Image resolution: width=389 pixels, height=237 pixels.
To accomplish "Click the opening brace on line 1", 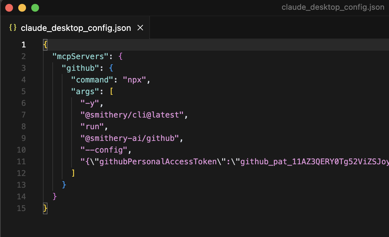I will [x=45, y=44].
